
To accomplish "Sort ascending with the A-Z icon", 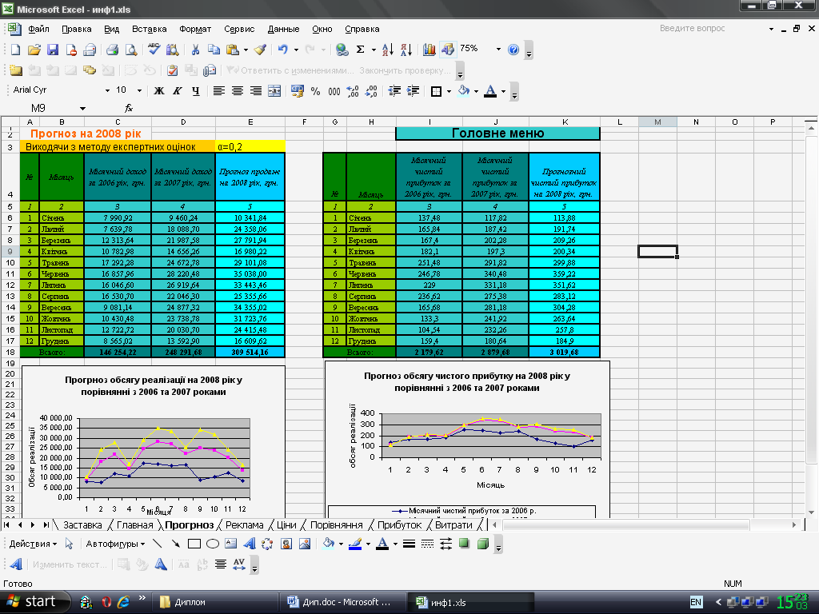I will 388,50.
